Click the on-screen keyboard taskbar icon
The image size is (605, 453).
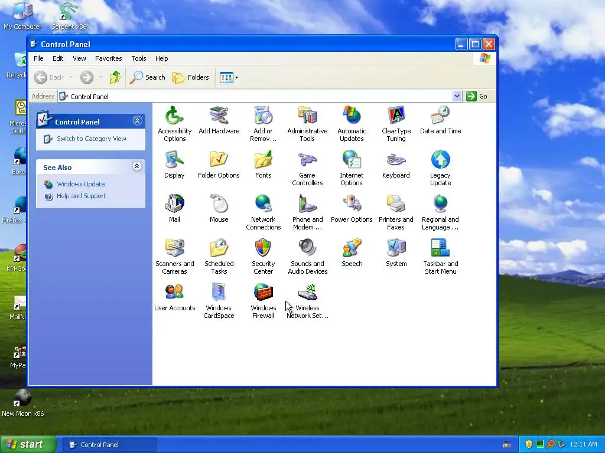point(507,445)
